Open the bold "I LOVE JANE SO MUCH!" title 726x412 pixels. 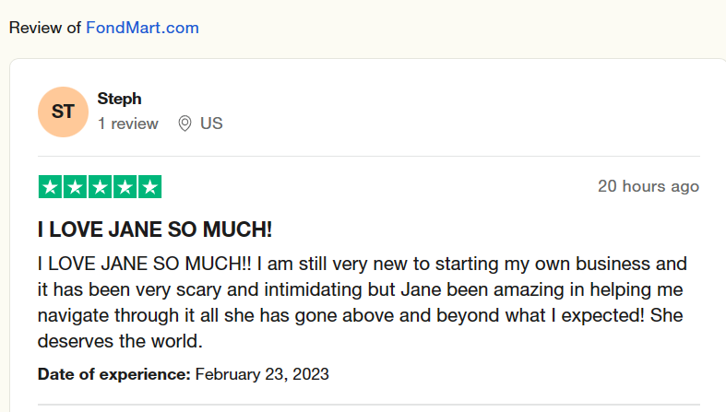[155, 230]
